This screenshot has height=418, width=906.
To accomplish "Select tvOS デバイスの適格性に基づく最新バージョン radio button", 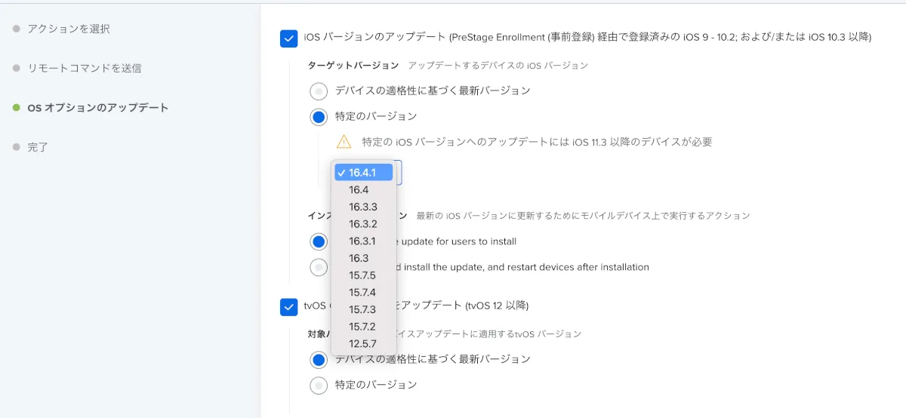I will 319,360.
